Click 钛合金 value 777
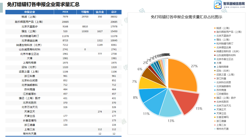This screenshot has width=248, height=137. click(x=100, y=54)
